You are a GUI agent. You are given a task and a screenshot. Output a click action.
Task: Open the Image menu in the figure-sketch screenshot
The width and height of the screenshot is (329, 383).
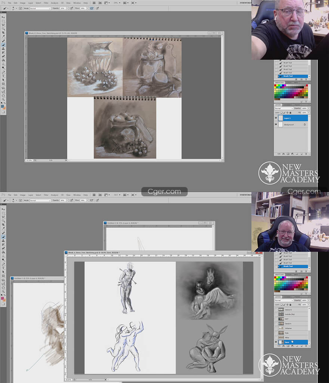pyautogui.click(x=23, y=195)
